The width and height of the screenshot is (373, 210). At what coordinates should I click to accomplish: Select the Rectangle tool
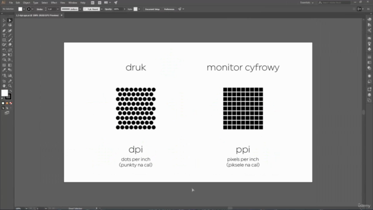click(x=4, y=40)
